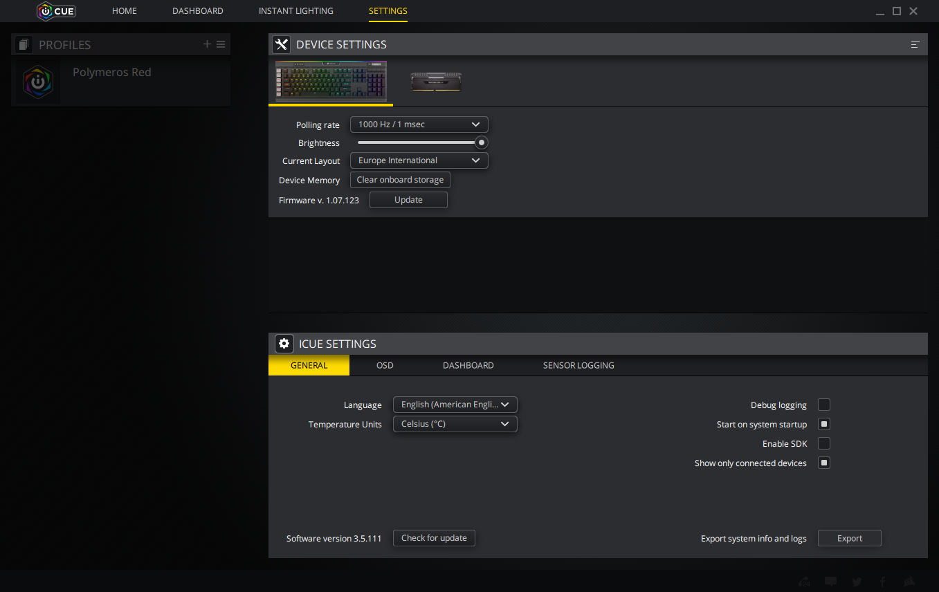Open the Device Settings panel menu icon
The image size is (939, 592).
pos(915,44)
